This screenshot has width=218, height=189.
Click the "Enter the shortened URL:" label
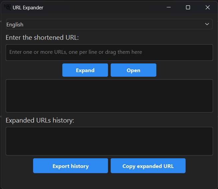pyautogui.click(x=42, y=37)
